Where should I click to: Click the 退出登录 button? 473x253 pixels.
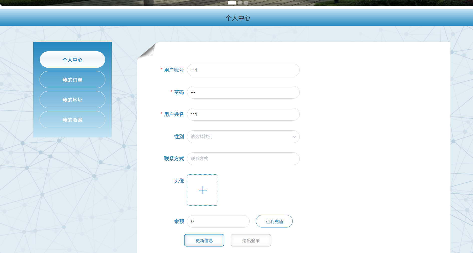251,240
